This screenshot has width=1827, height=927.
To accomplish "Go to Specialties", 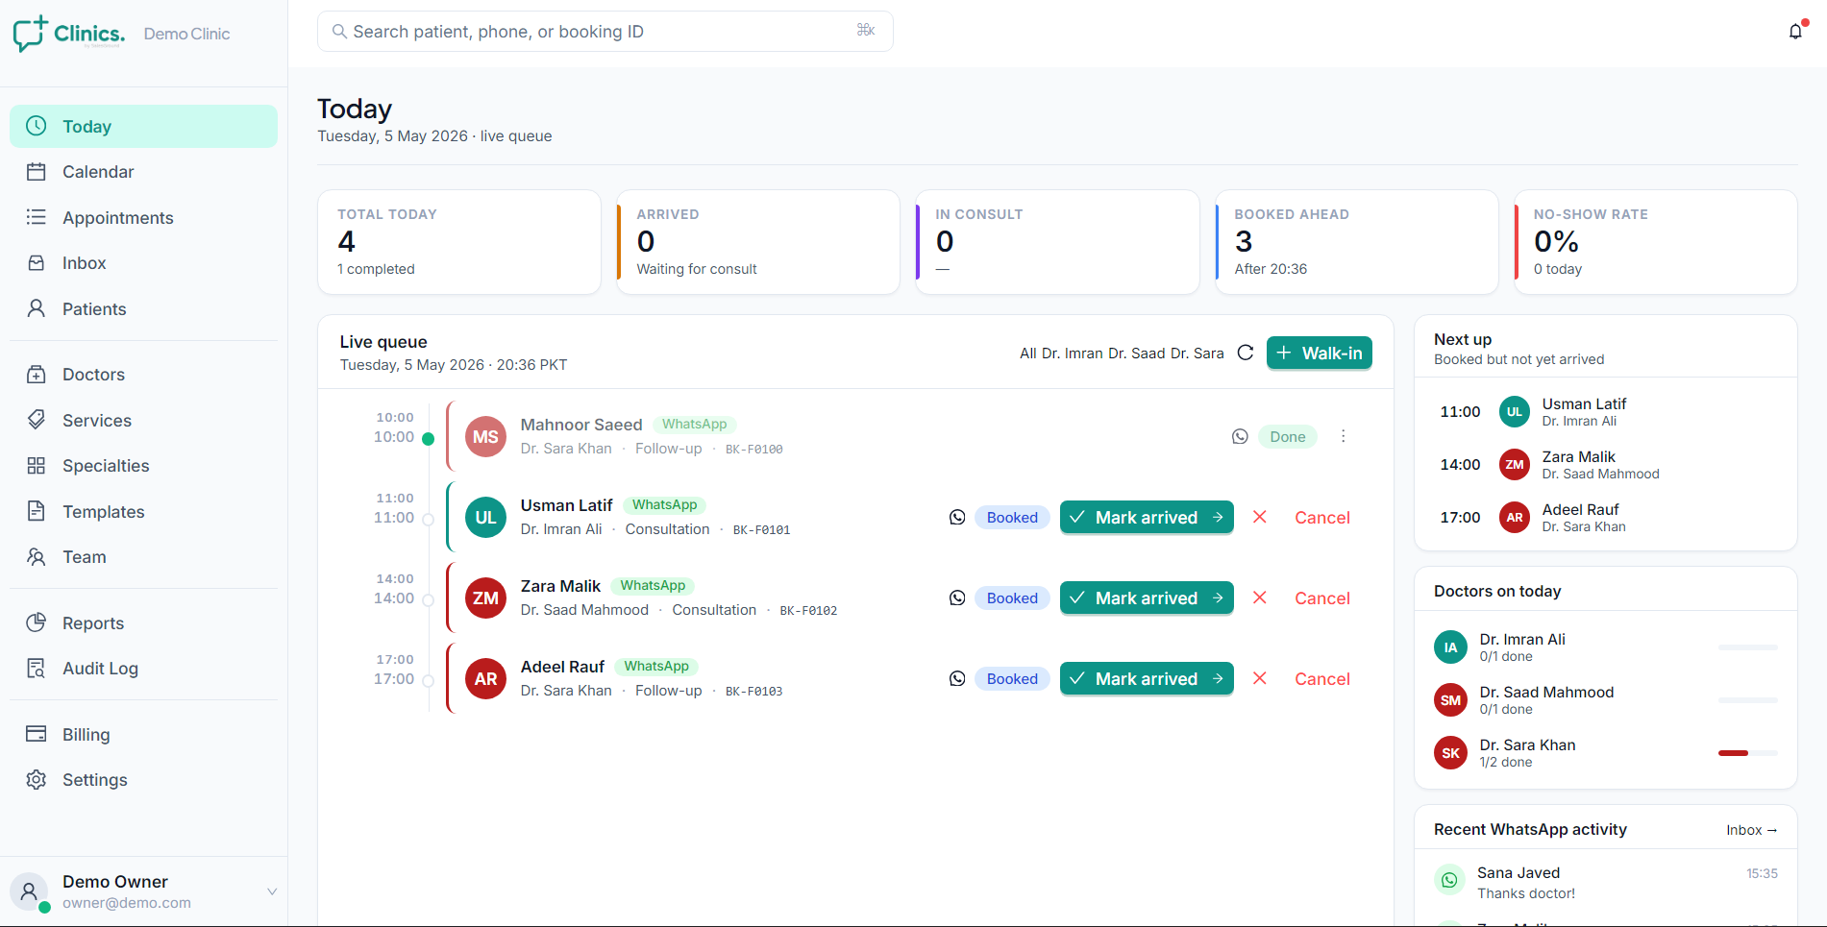I will (144, 466).
